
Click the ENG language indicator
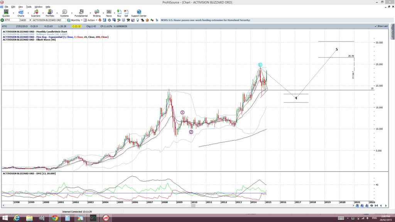tap(374, 218)
